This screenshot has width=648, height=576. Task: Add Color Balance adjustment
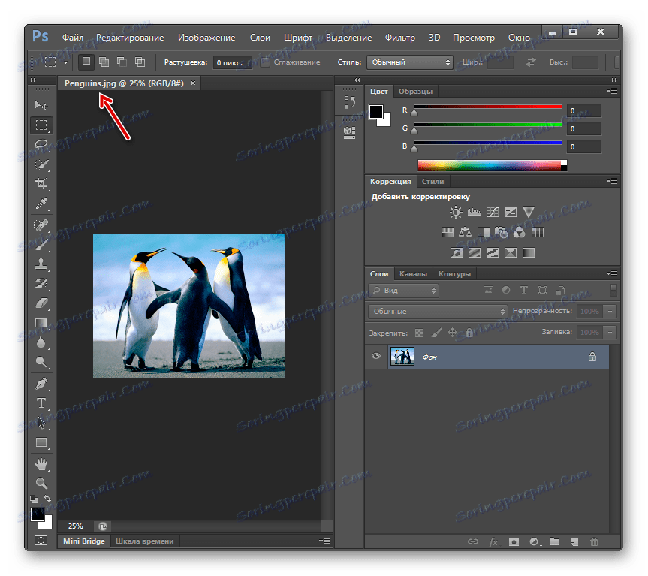[465, 233]
